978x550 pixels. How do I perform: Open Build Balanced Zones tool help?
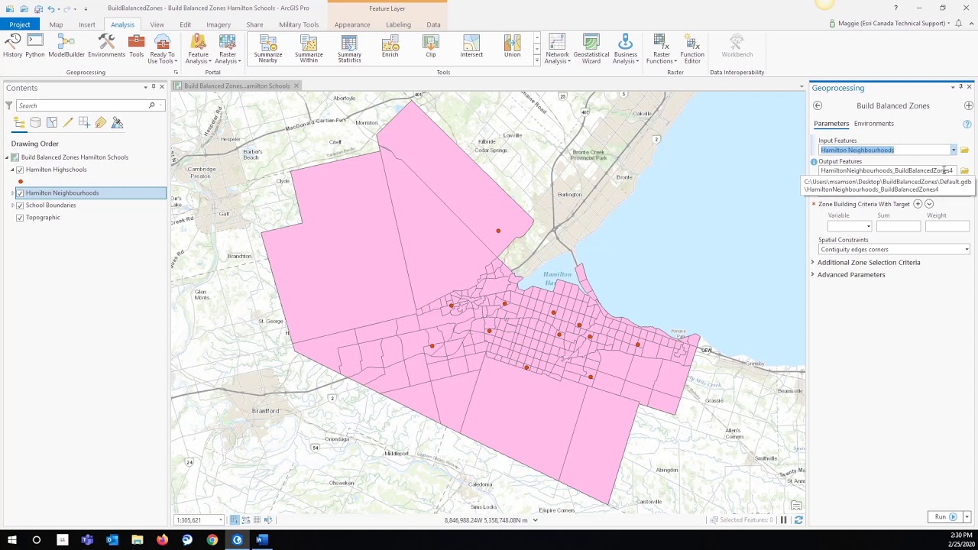coord(967,124)
